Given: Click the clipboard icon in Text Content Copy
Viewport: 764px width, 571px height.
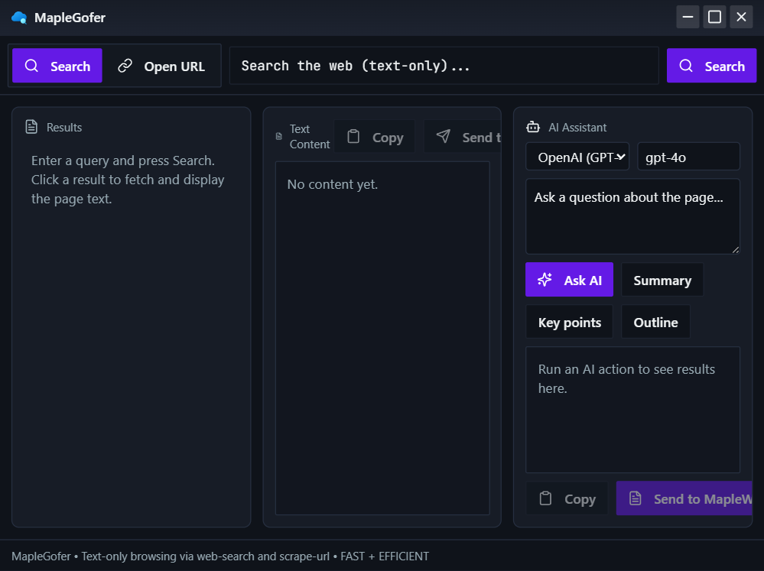Looking at the screenshot, I should click(353, 136).
